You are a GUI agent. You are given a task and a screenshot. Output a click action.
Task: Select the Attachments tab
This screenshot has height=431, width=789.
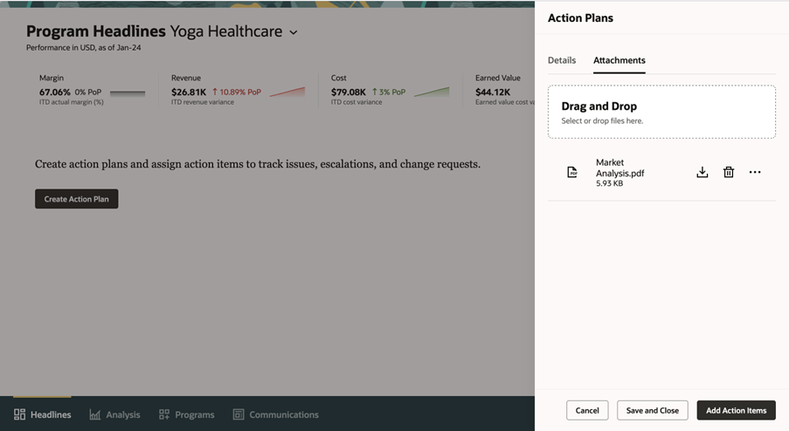619,60
